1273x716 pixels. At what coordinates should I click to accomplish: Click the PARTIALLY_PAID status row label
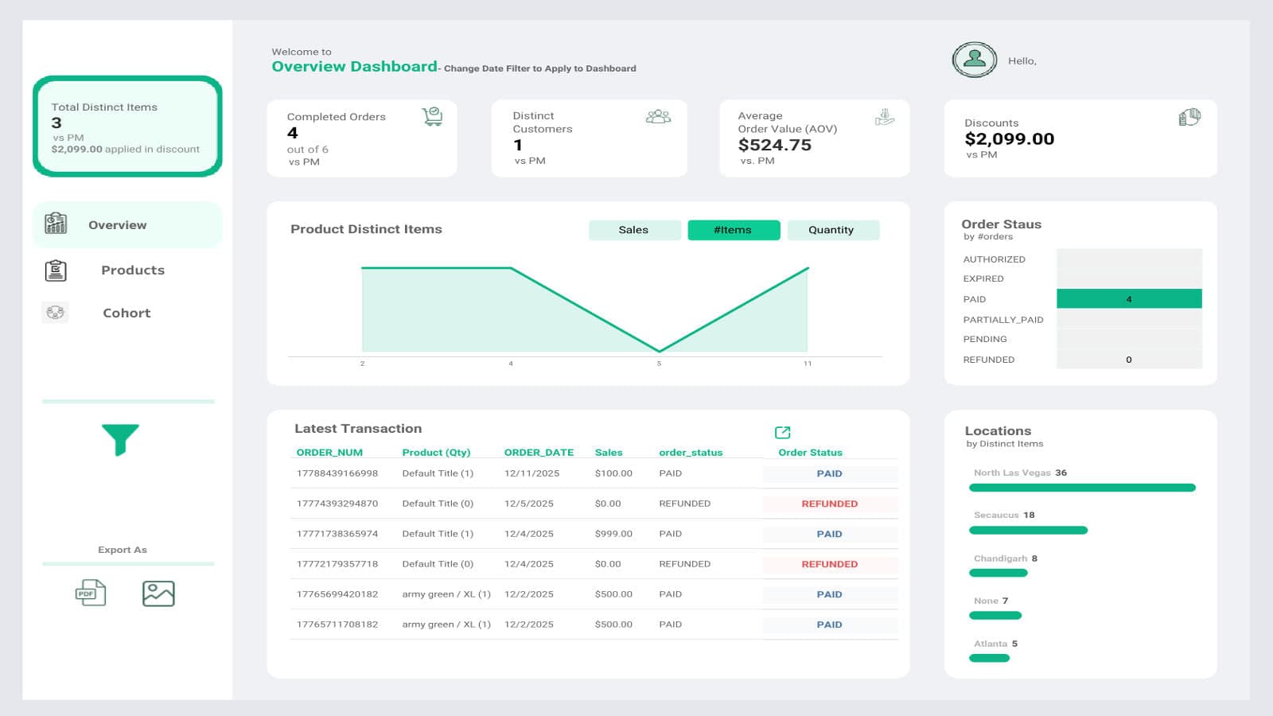tap(1003, 320)
